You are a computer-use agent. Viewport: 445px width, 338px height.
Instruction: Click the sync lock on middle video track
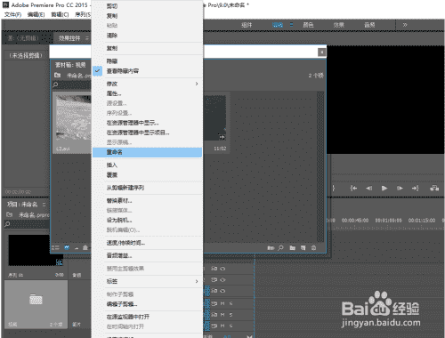tap(214, 279)
